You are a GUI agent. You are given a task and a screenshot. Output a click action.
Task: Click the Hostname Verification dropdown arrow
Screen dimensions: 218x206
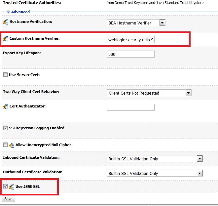[162, 23]
